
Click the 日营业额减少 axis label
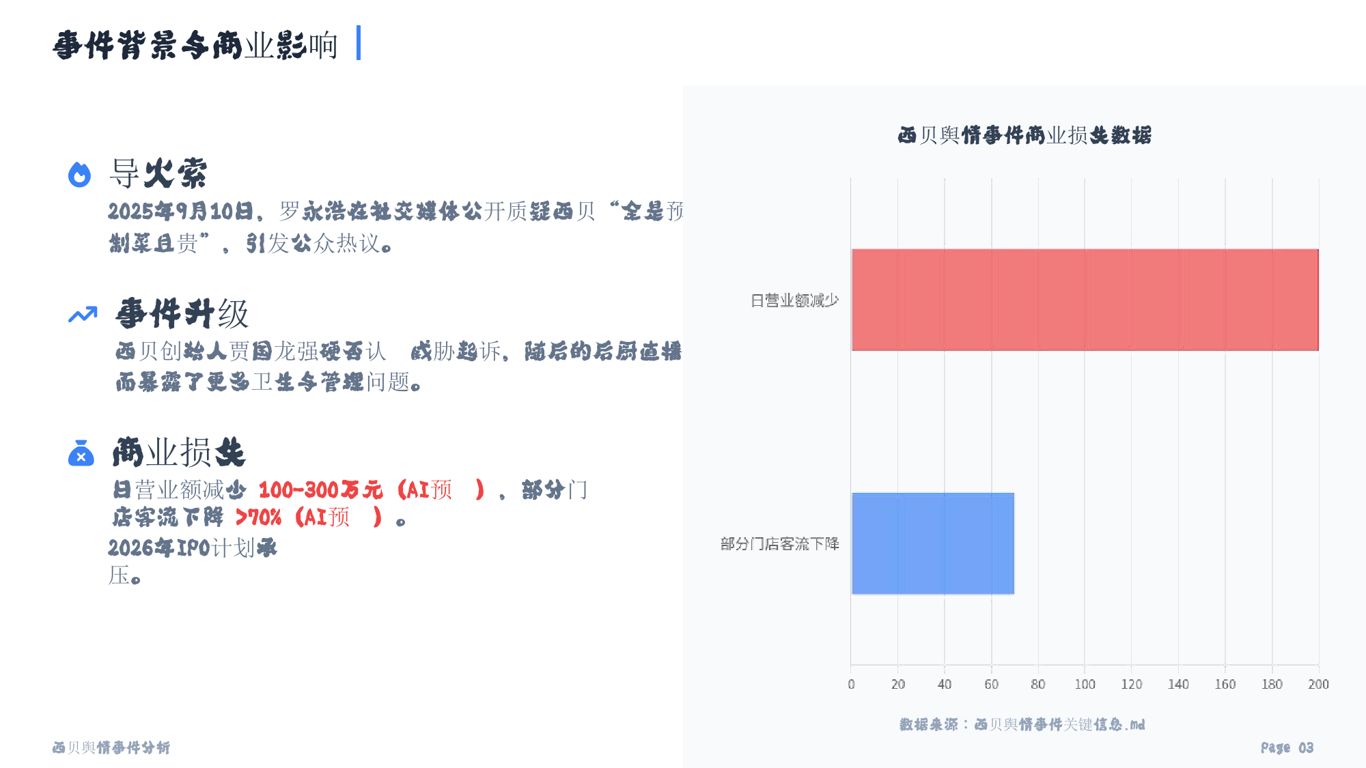(794, 300)
